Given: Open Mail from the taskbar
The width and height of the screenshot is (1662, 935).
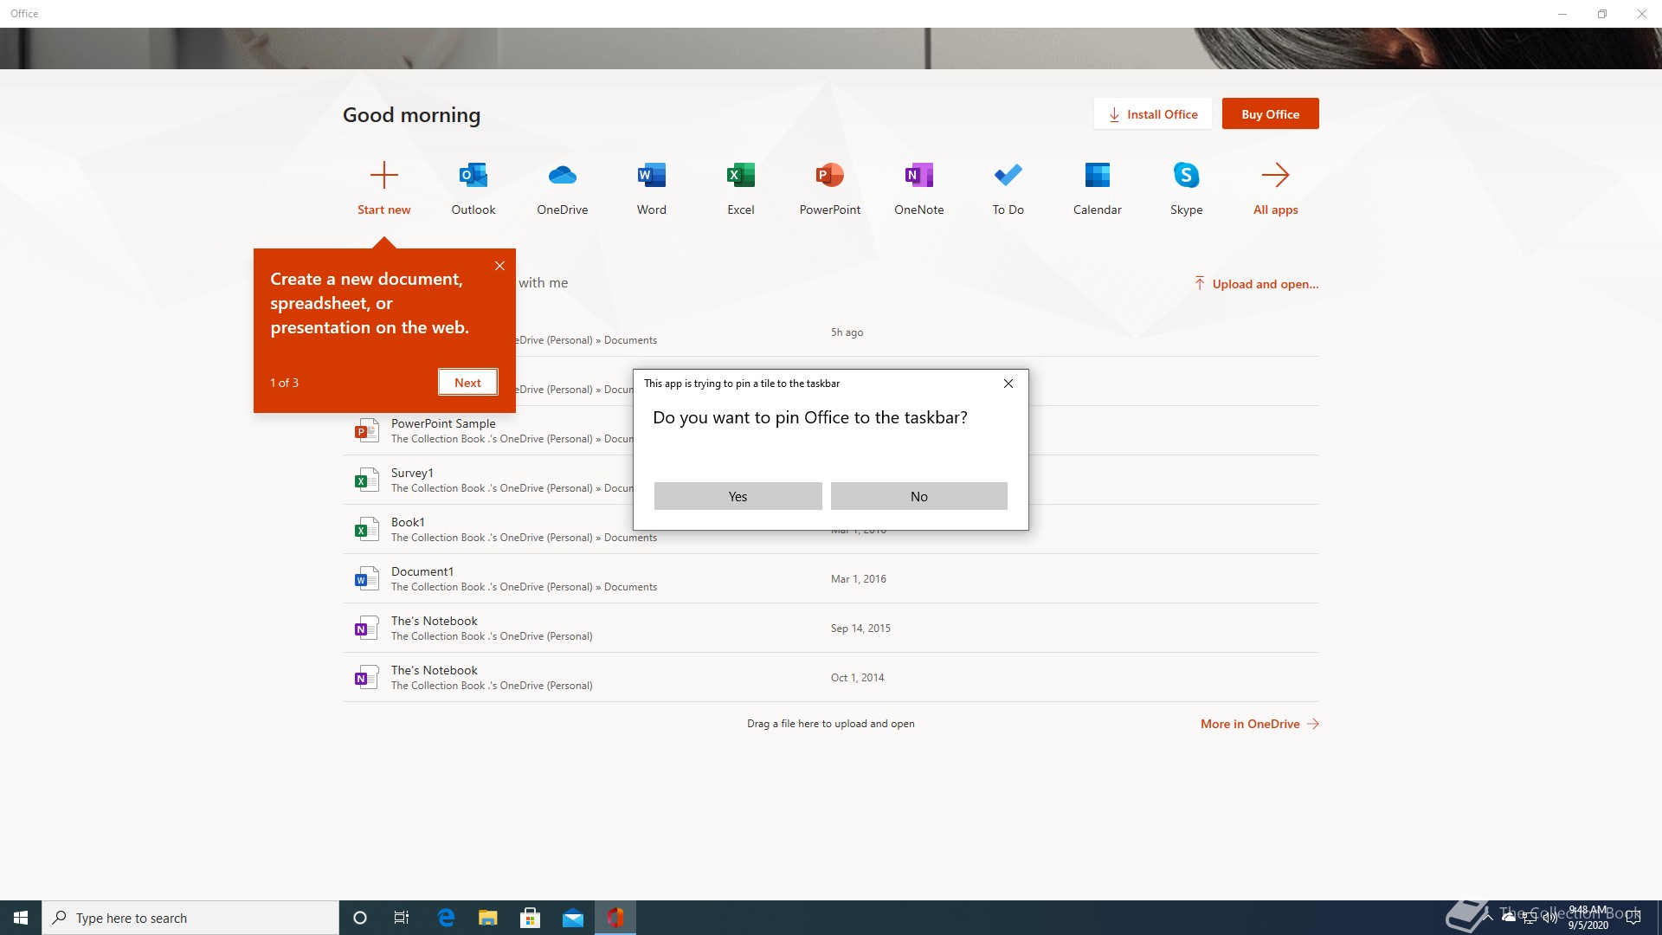Looking at the screenshot, I should click(x=573, y=918).
